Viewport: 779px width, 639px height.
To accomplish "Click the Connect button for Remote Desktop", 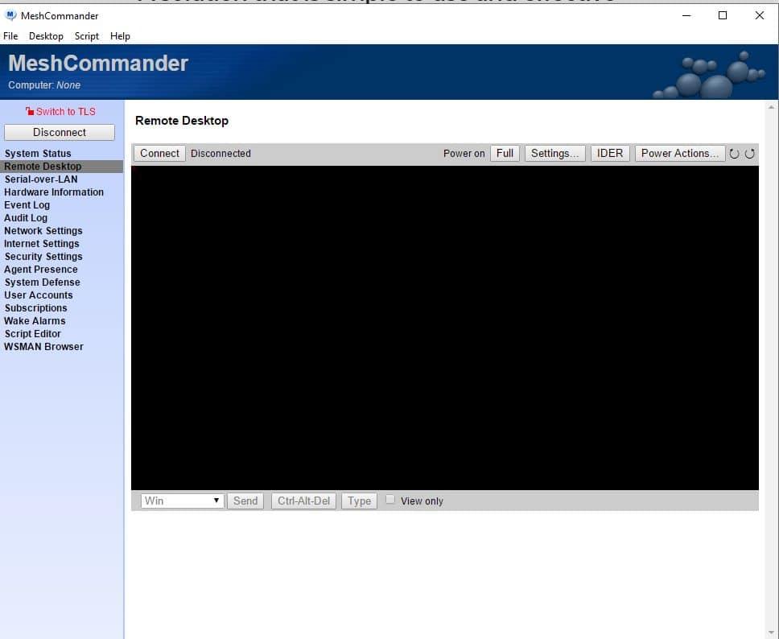I will coord(159,153).
